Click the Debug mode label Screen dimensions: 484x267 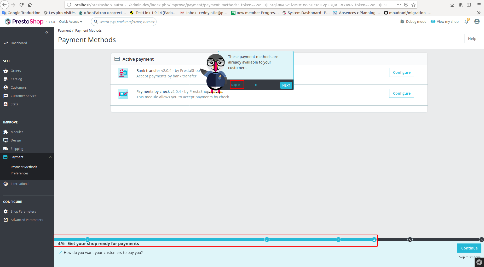click(416, 21)
